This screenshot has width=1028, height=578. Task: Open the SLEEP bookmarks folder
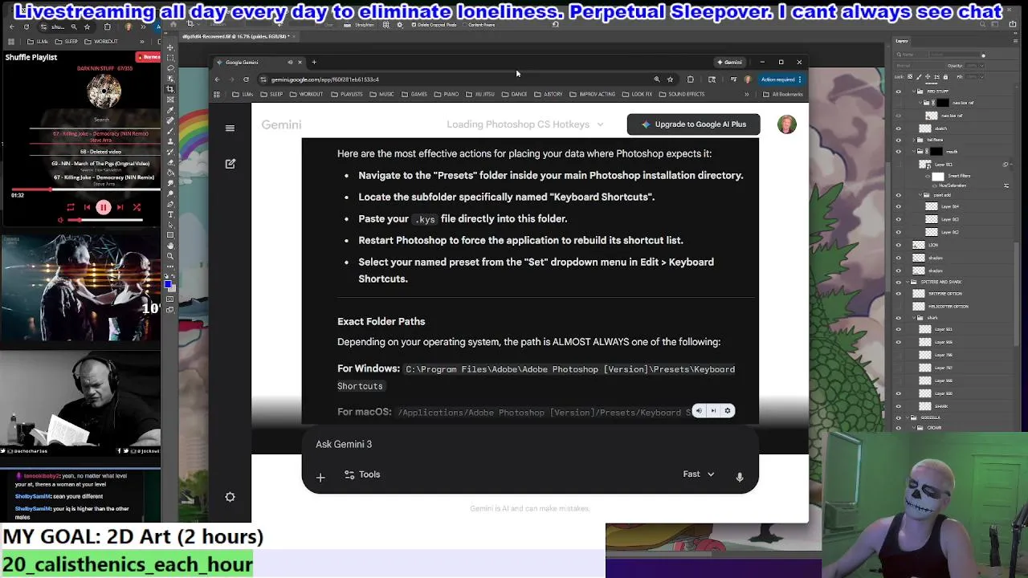[x=272, y=94]
